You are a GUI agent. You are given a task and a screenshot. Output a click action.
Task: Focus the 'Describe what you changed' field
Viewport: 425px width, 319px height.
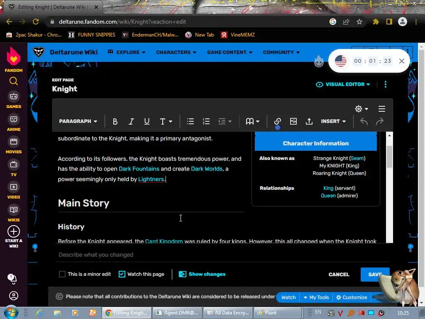tap(222, 255)
